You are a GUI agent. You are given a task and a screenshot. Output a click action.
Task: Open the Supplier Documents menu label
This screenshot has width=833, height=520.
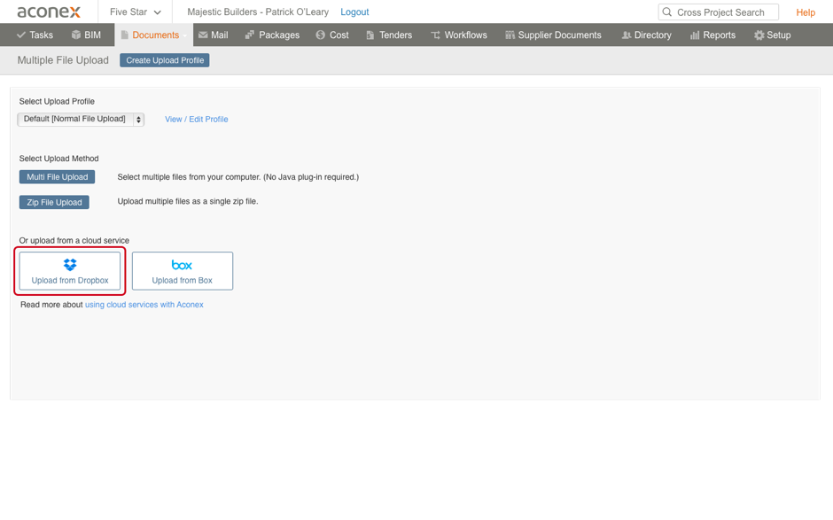click(559, 35)
